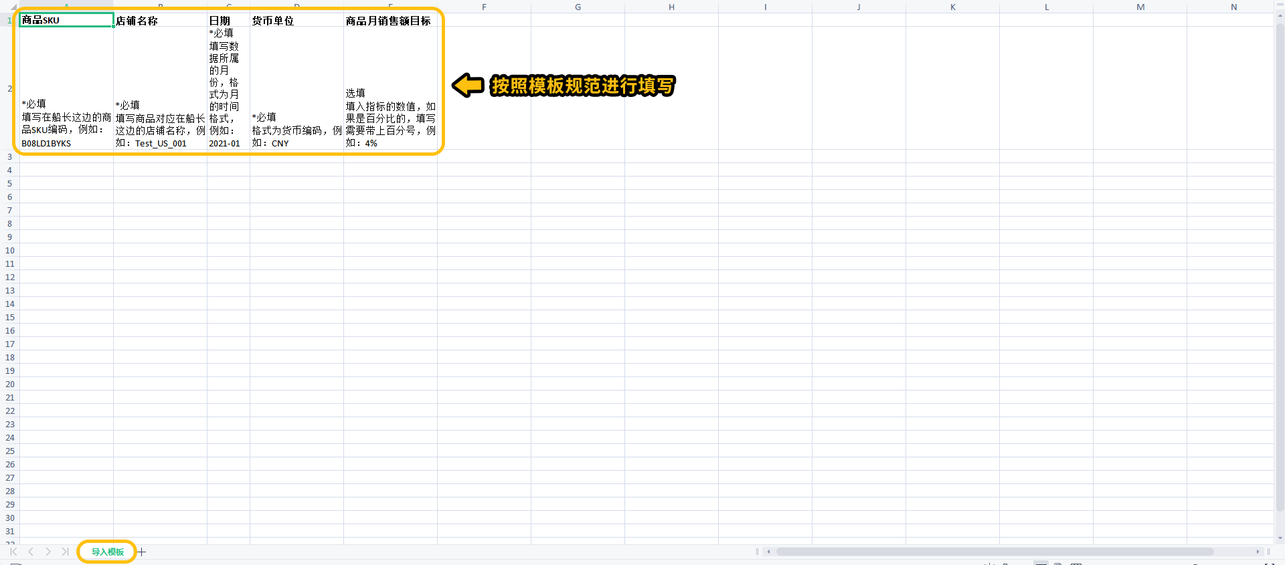This screenshot has height=565, width=1285.
Task: Select row 5 header
Action: pyautogui.click(x=9, y=183)
